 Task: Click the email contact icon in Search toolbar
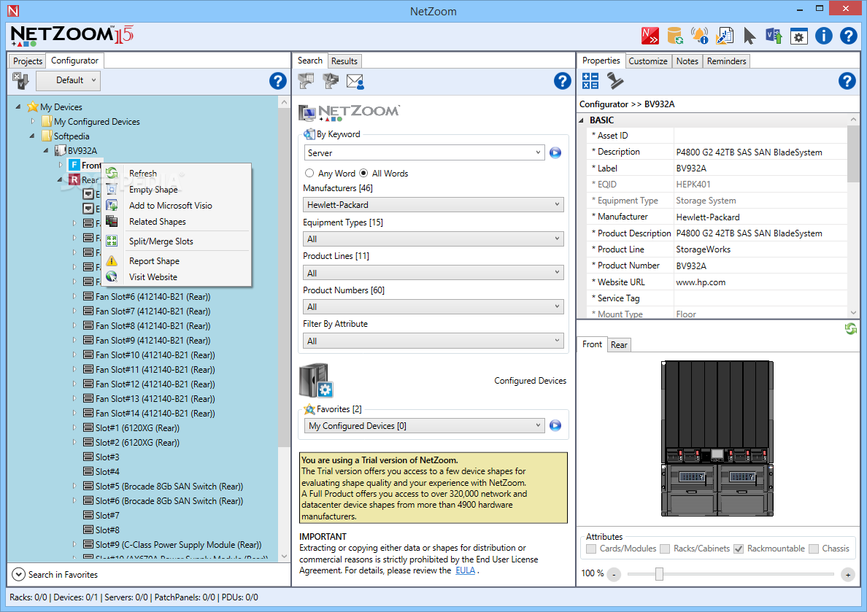[355, 82]
